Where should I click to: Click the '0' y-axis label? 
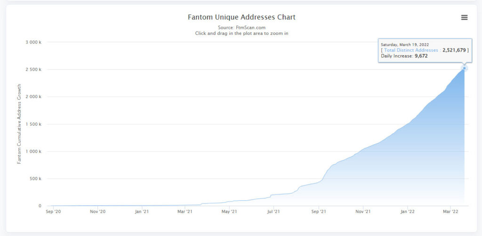pyautogui.click(x=40, y=206)
